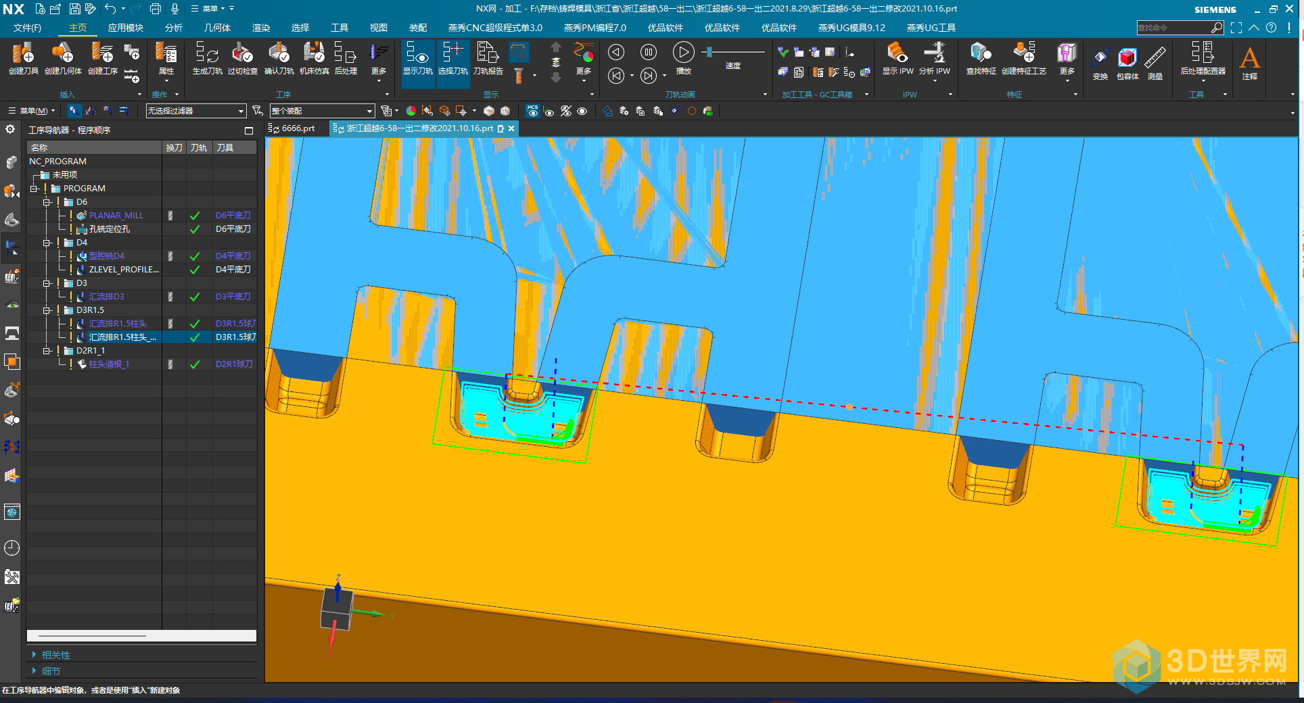Toggle the tool path display option square
Image resolution: width=1304 pixels, height=703 pixels.
[519, 53]
